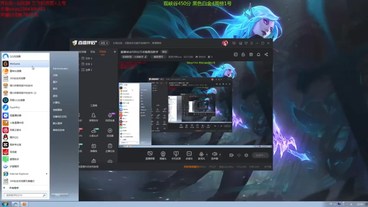Image resolution: width=368 pixels, height=207 pixels.
Task: Click the Start menu shutdown button
Action: point(57,195)
